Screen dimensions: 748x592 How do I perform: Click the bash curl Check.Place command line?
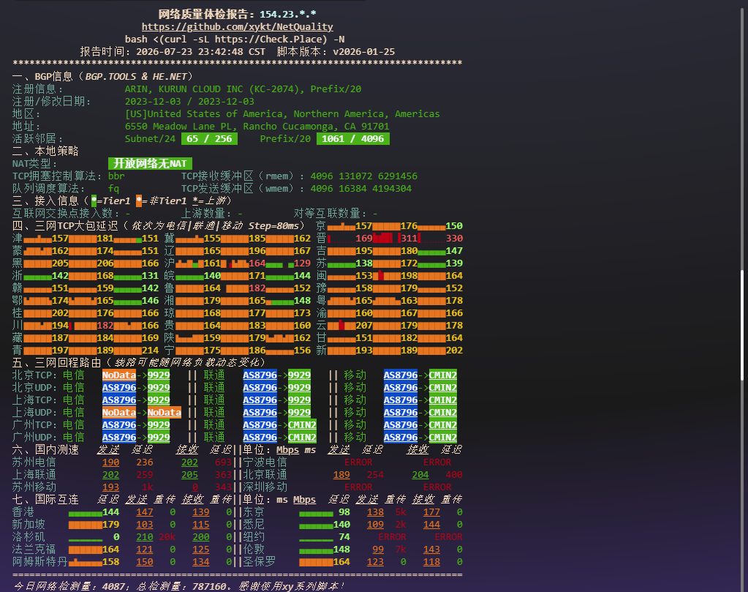click(x=235, y=39)
